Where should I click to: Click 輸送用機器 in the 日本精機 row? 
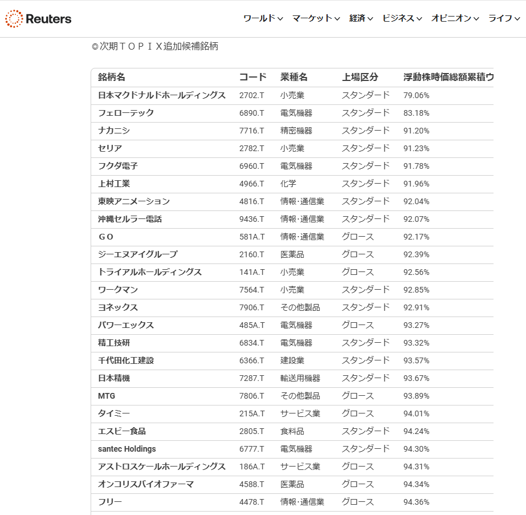pos(300,378)
